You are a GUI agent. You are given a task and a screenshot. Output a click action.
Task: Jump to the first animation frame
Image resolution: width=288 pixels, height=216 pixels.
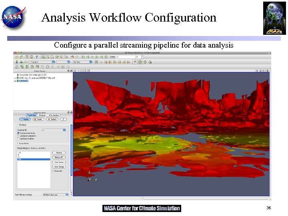pos(83,57)
